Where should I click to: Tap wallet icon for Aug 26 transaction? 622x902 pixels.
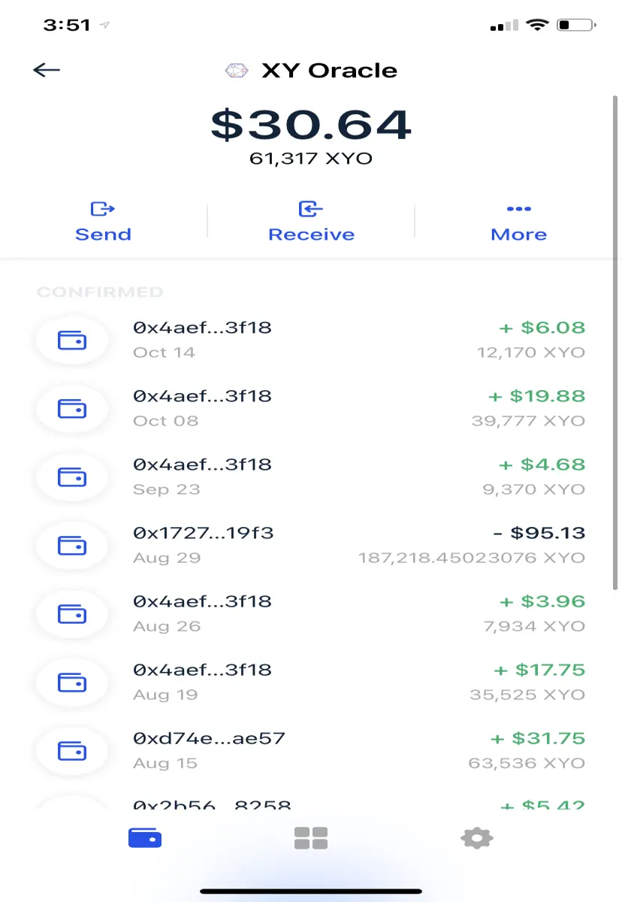[72, 614]
